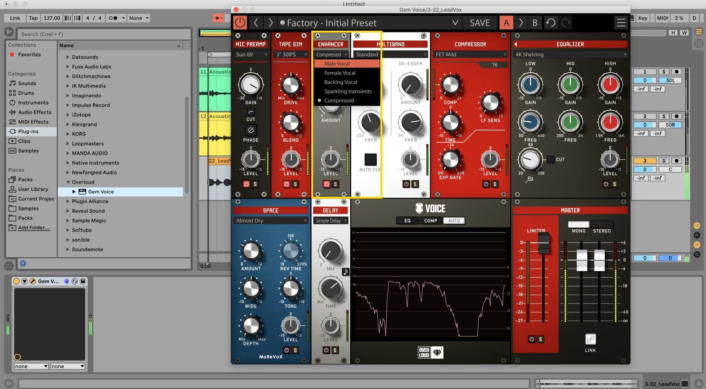Toggle the Tape Sim module power button
The image size is (706, 389).
287,184
